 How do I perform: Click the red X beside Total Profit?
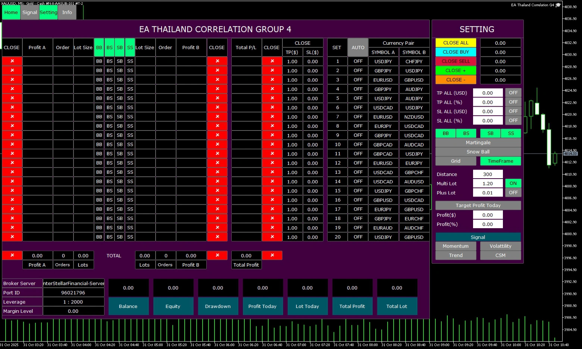click(272, 255)
